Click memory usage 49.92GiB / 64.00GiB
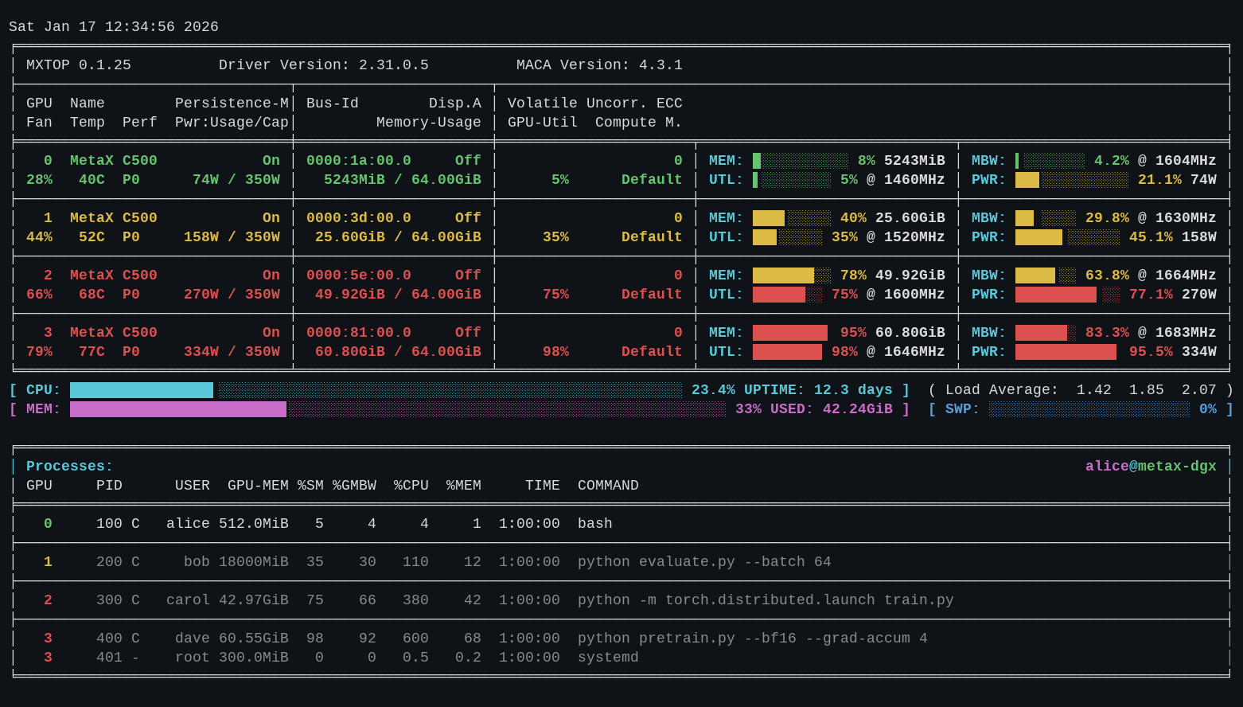Viewport: 1243px width, 707px height. point(398,295)
